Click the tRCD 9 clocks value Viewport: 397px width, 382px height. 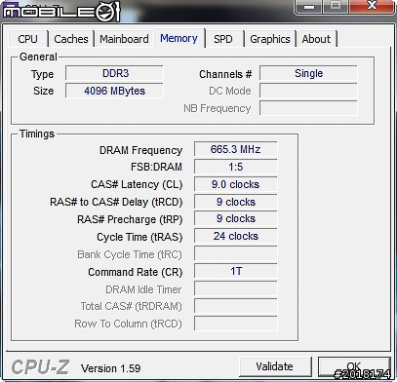[236, 202]
